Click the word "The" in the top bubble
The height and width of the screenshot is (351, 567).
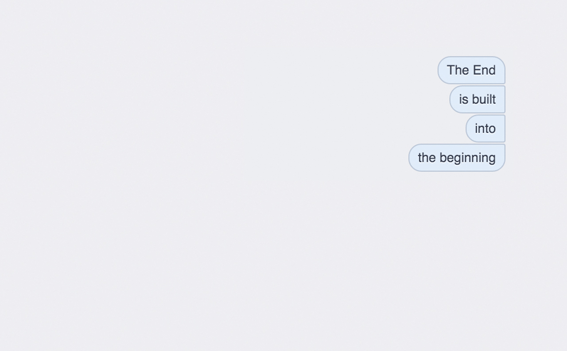coord(458,70)
